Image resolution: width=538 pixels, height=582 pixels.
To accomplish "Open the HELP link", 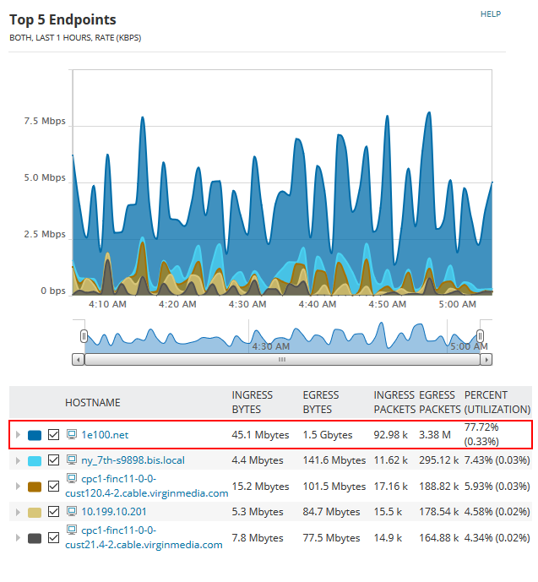I will (490, 14).
